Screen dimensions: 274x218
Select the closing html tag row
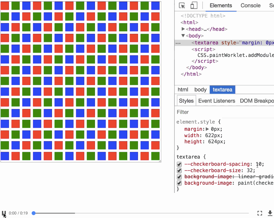click(x=191, y=74)
